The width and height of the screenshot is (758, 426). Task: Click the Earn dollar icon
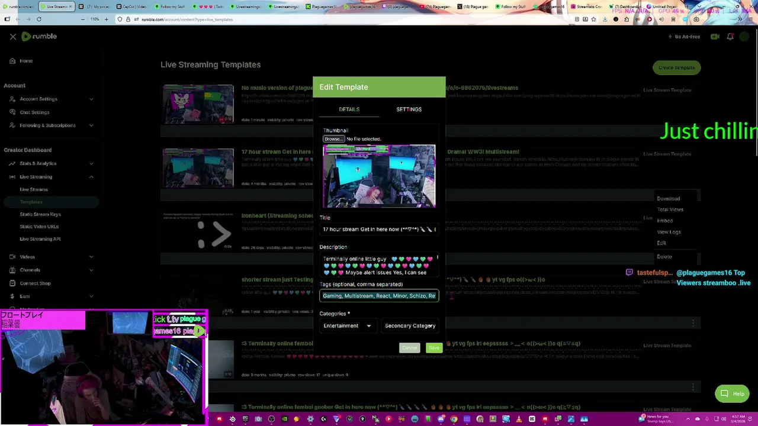pos(12,296)
